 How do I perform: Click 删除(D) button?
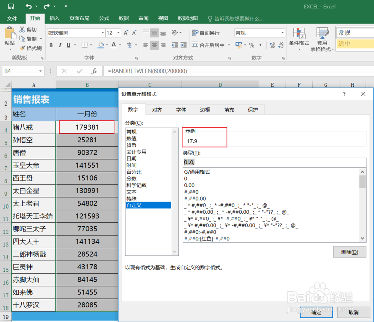(x=350, y=252)
